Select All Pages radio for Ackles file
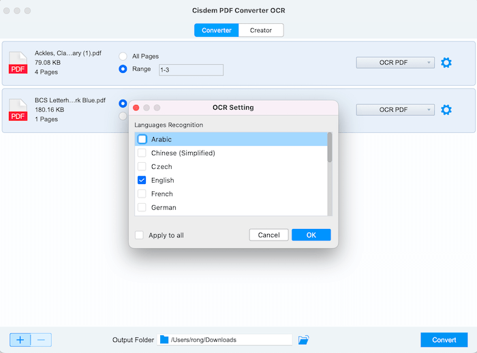Image resolution: width=477 pixels, height=353 pixels. click(x=123, y=57)
